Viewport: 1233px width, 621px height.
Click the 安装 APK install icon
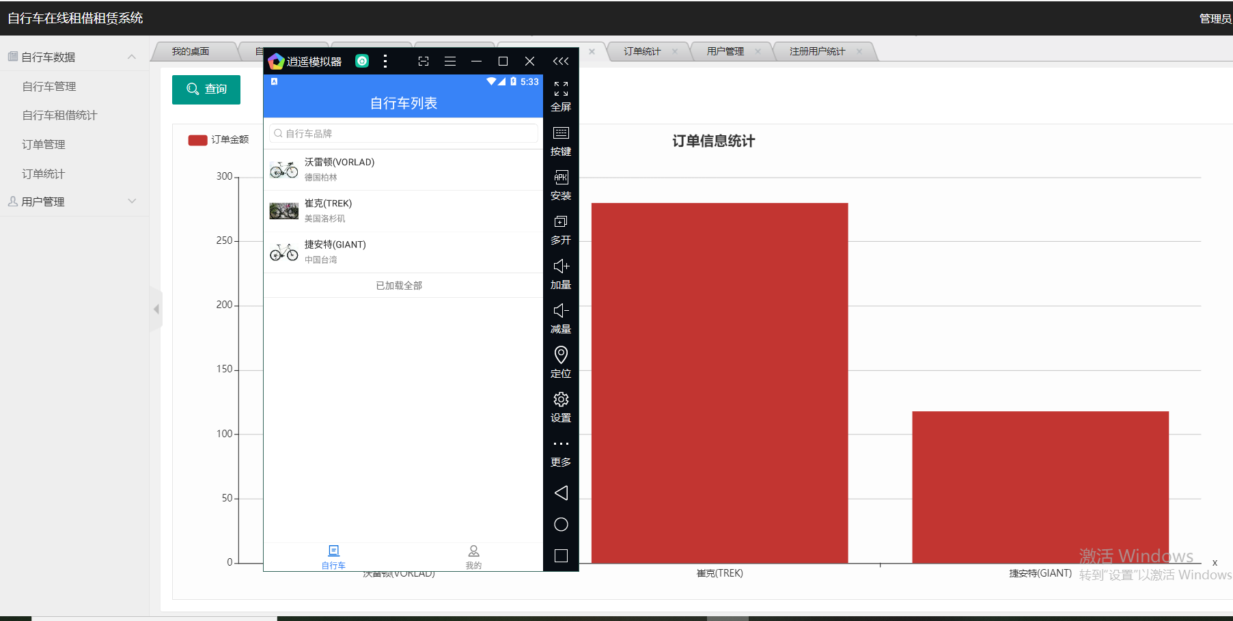[x=561, y=177]
